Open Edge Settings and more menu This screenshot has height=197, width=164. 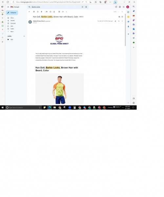pyautogui.click(x=110, y=2)
